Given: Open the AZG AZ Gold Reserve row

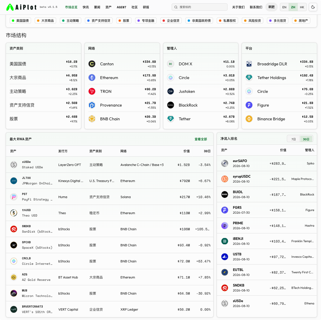Looking at the screenshot, I should point(110,277).
